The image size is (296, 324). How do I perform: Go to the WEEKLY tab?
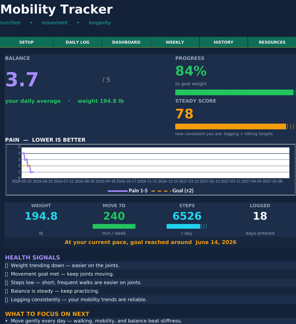175,42
